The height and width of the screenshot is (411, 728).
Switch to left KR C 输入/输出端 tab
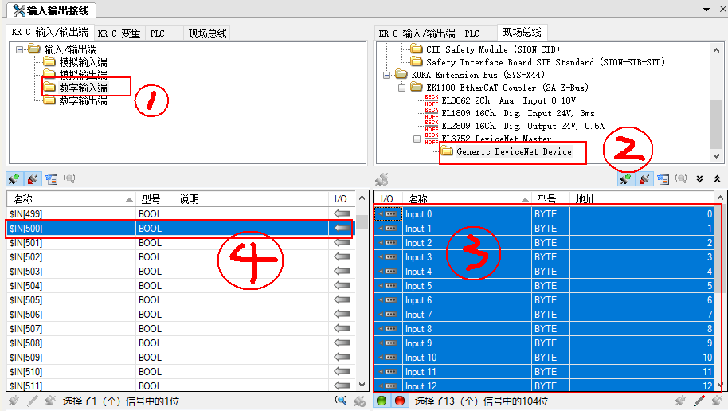50,32
